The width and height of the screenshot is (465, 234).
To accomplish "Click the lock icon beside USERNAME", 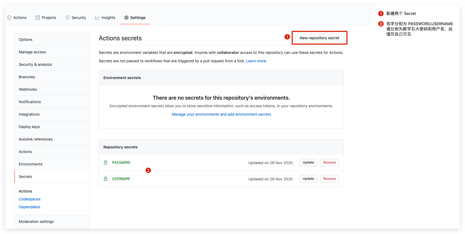I will (106, 179).
